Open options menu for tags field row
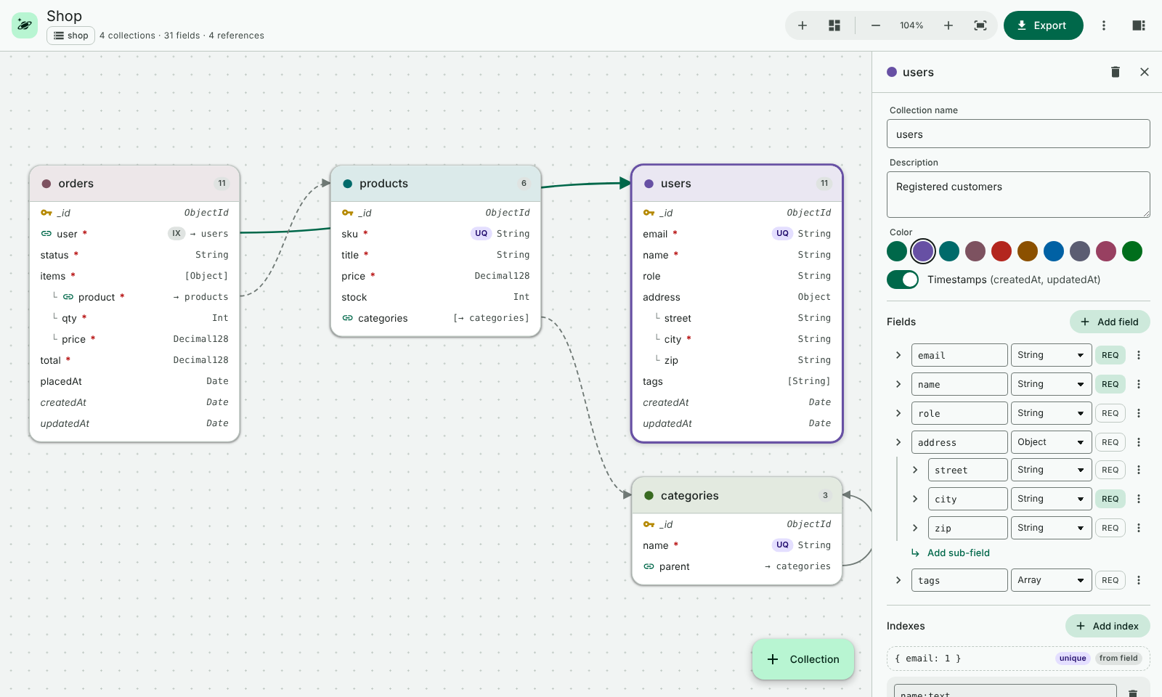1162x697 pixels. pos(1139,580)
